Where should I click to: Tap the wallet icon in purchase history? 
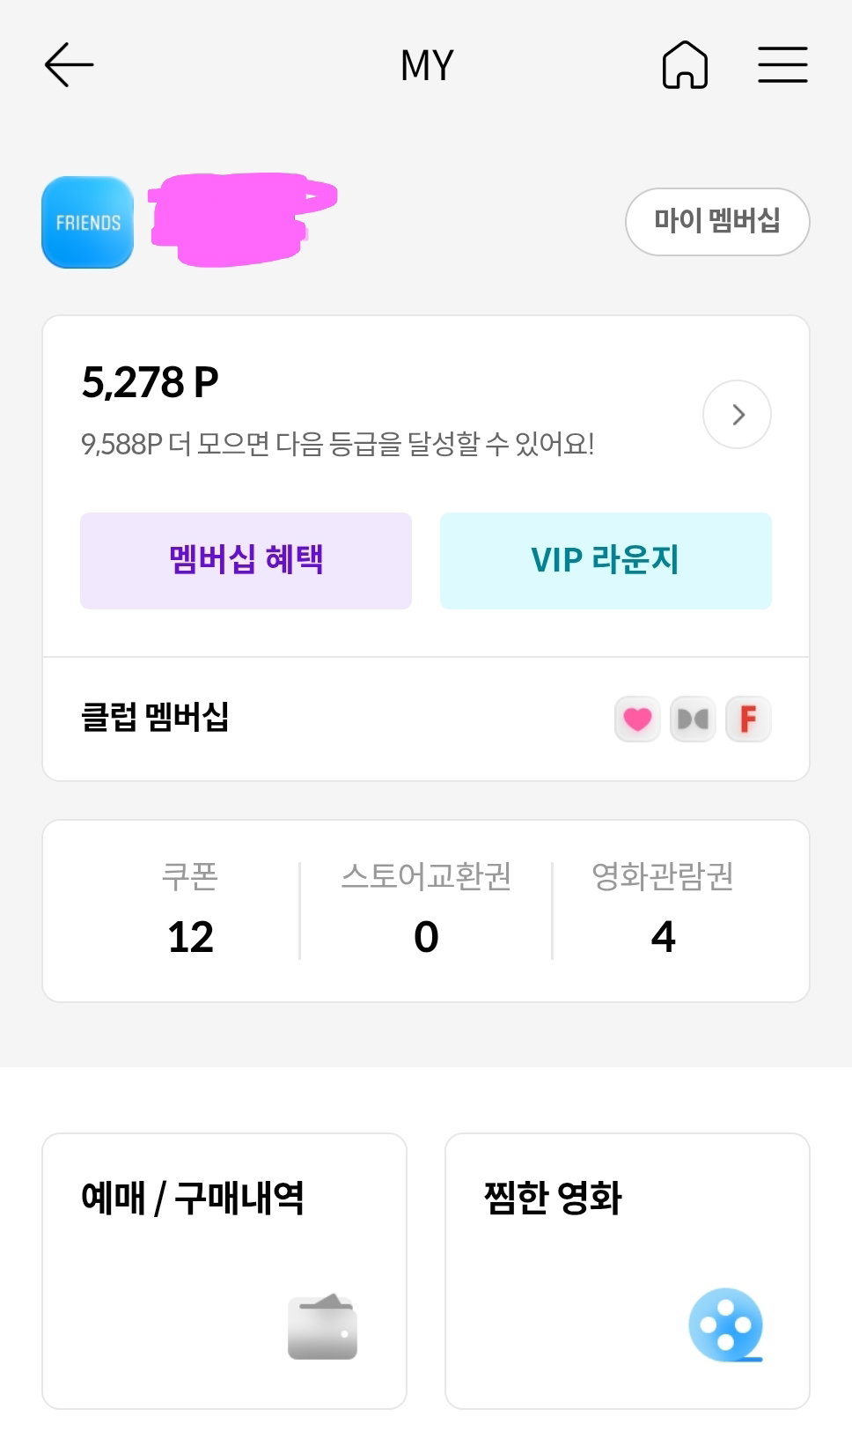point(322,1327)
